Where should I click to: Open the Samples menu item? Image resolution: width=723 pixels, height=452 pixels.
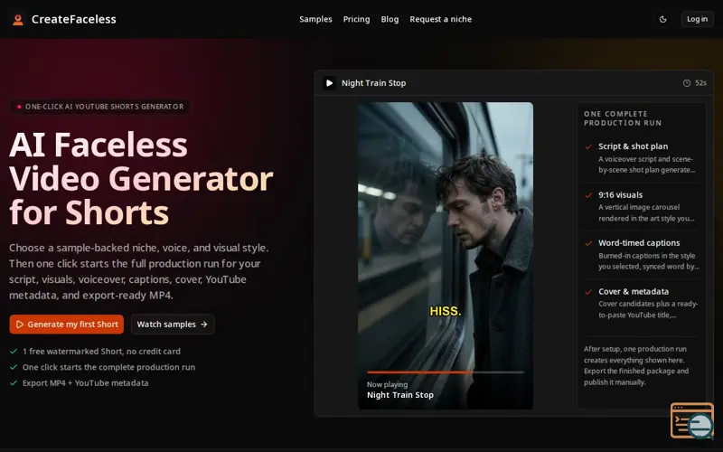coord(315,19)
